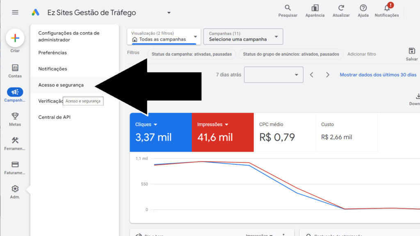Open the hamburger main menu
The image size is (420, 236).
(x=15, y=12)
